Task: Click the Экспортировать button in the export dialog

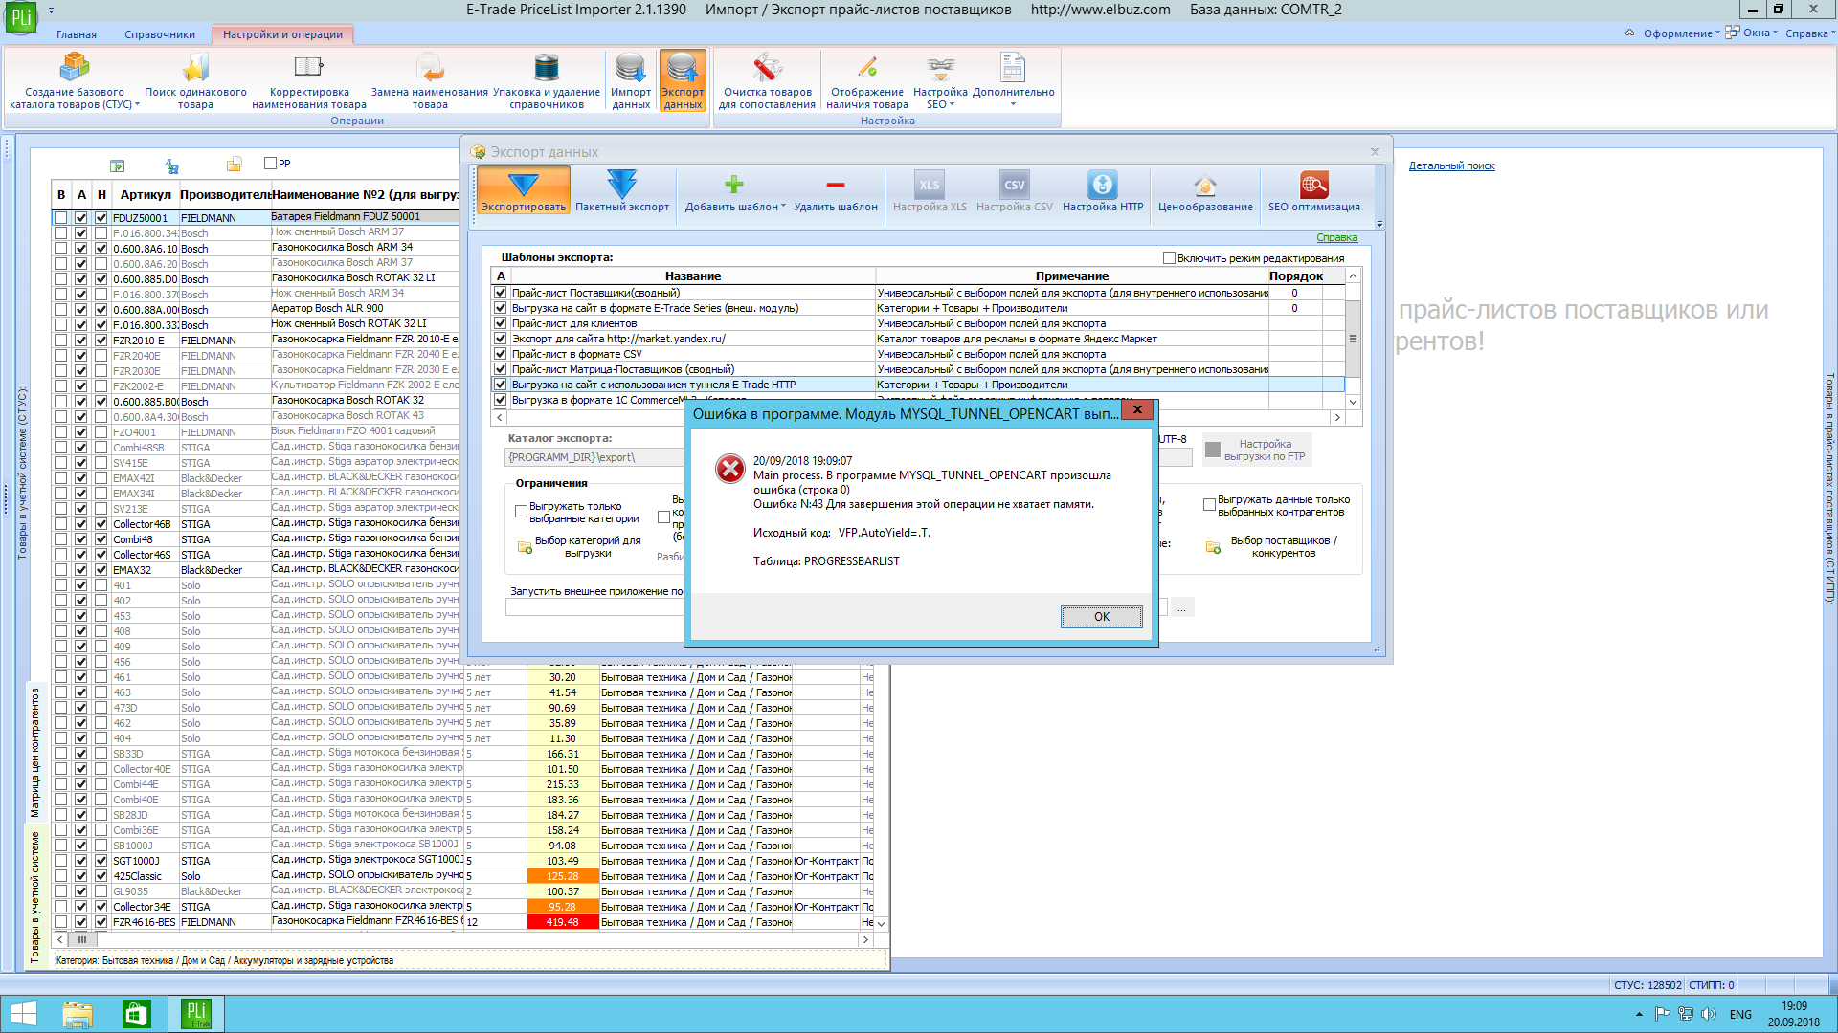Action: (x=523, y=190)
